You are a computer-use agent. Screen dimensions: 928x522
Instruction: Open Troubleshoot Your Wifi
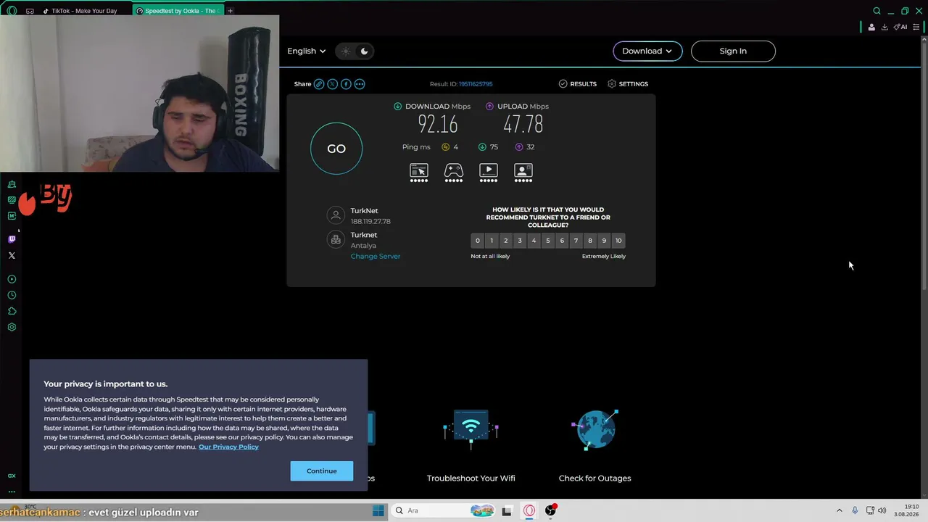click(x=471, y=478)
